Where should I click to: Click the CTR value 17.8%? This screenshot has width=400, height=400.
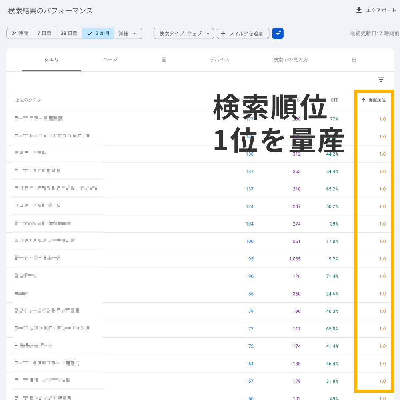click(x=332, y=241)
